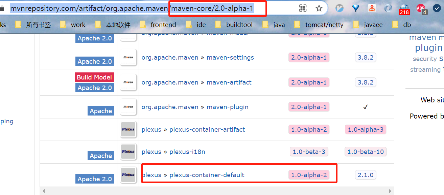Viewport: 444px width, 195px height.
Task: Open the plugin tag in tag cloud
Action: 429,48
